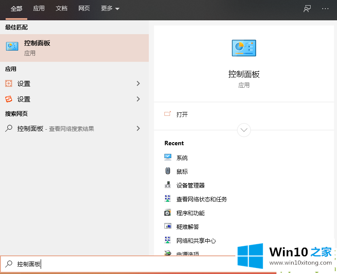Open recent item 疑难解答
This screenshot has width=337, height=274.
tap(188, 227)
